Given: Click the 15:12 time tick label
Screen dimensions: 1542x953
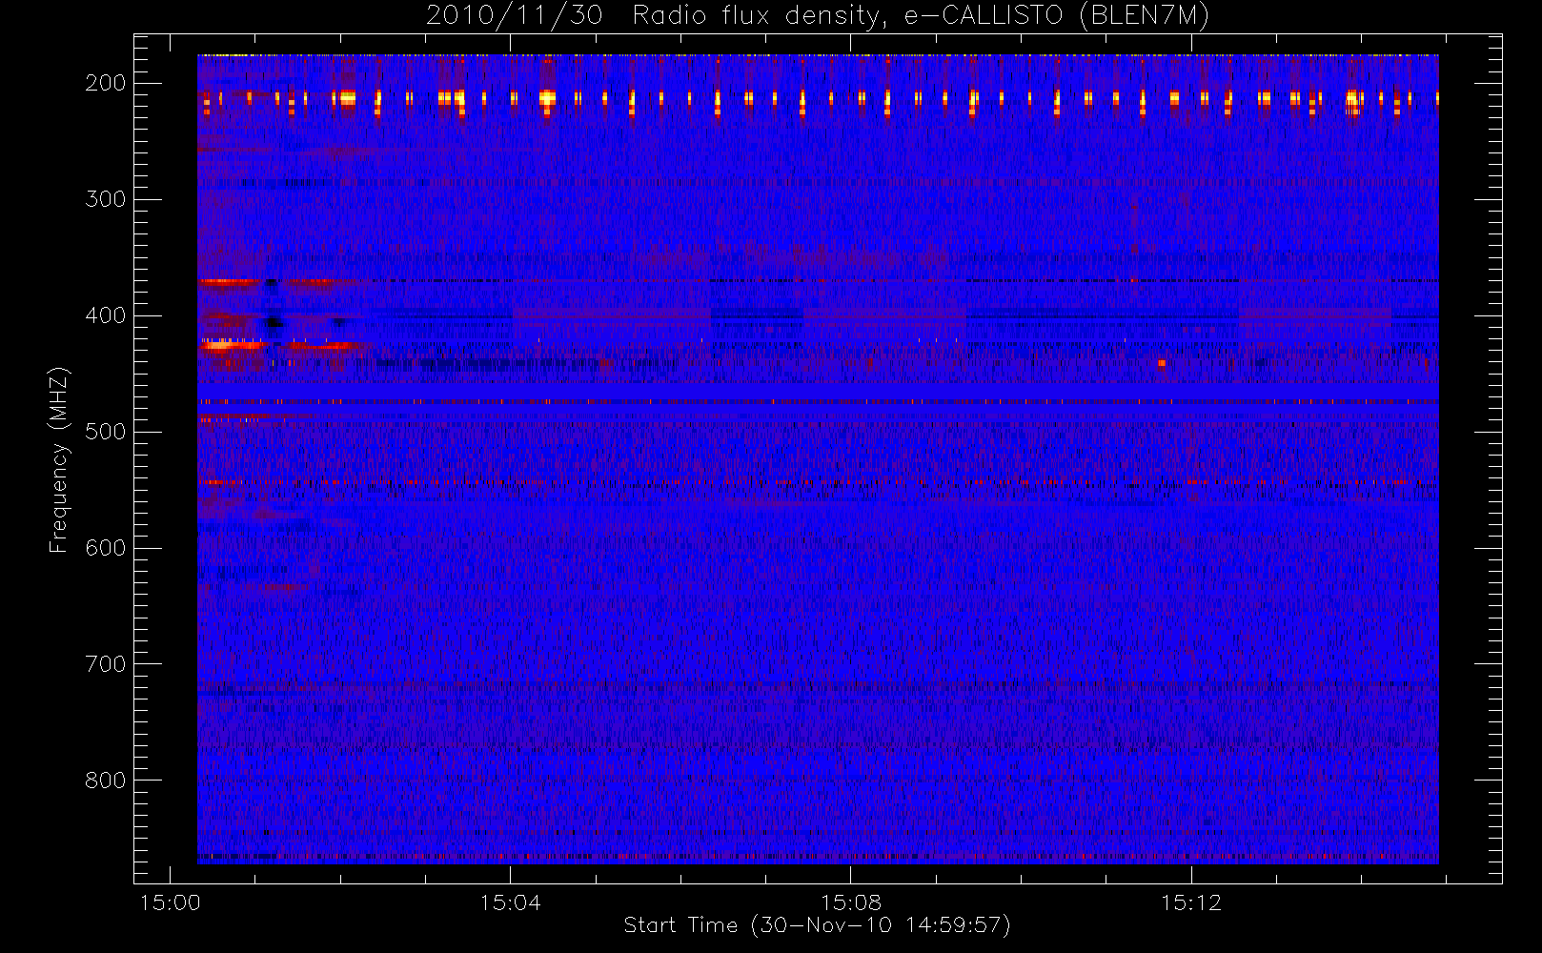Looking at the screenshot, I should tap(1190, 902).
